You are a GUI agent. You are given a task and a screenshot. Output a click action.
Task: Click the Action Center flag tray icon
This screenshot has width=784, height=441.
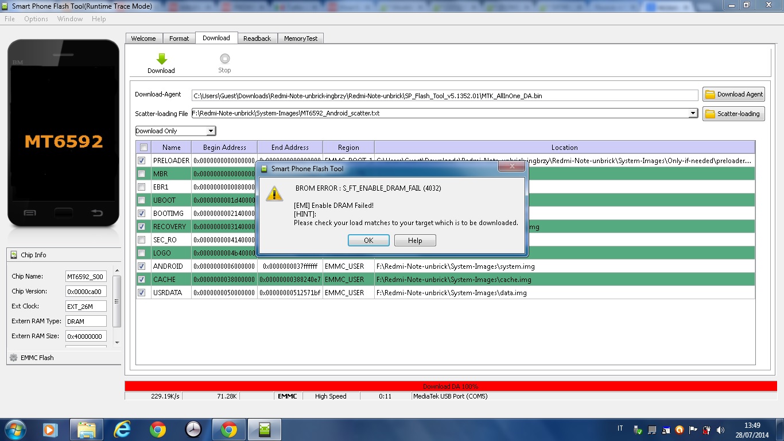tap(693, 430)
